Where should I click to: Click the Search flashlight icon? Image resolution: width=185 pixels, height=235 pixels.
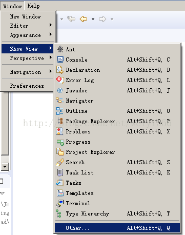pos(60,162)
